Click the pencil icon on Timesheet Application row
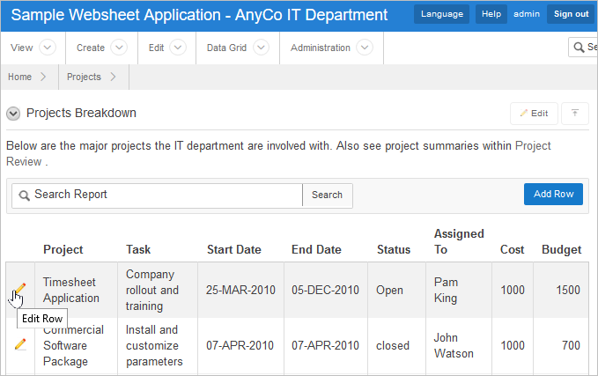 (19, 290)
